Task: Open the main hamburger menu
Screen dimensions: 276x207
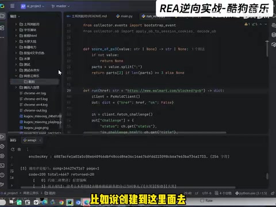Action: (12, 6)
